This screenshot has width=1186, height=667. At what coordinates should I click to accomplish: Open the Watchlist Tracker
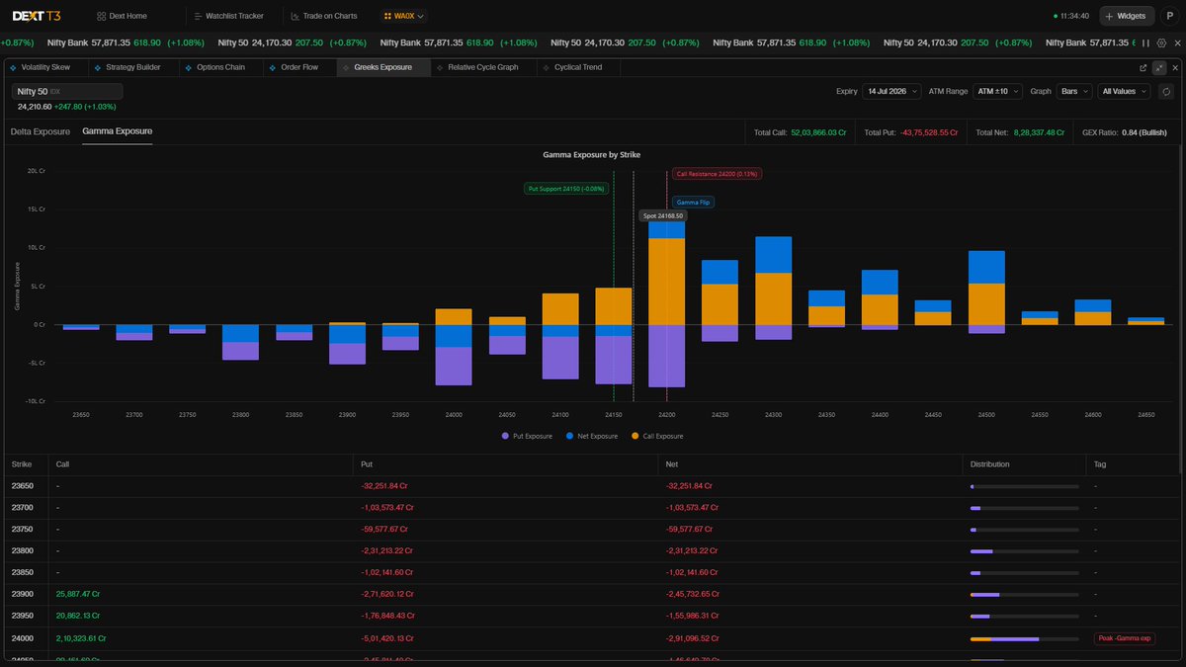pos(228,16)
